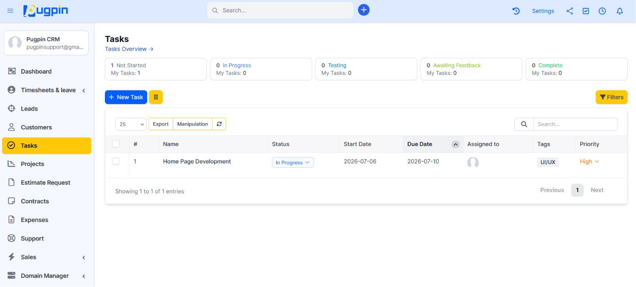Expand the Sales submenu chevron

(84, 257)
